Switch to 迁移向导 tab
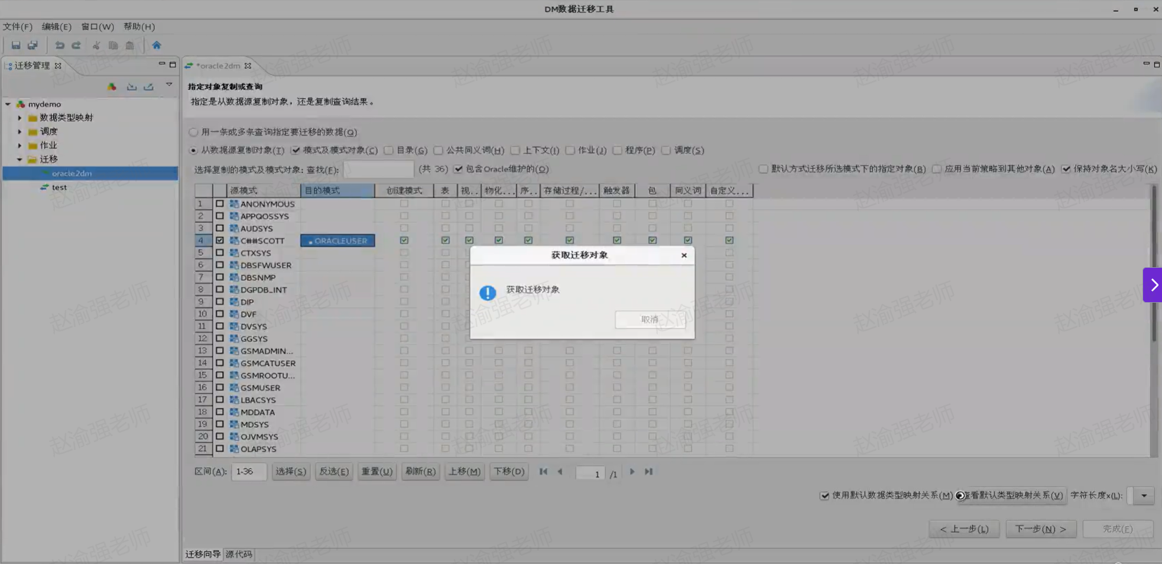Viewport: 1162px width, 564px height. click(203, 554)
